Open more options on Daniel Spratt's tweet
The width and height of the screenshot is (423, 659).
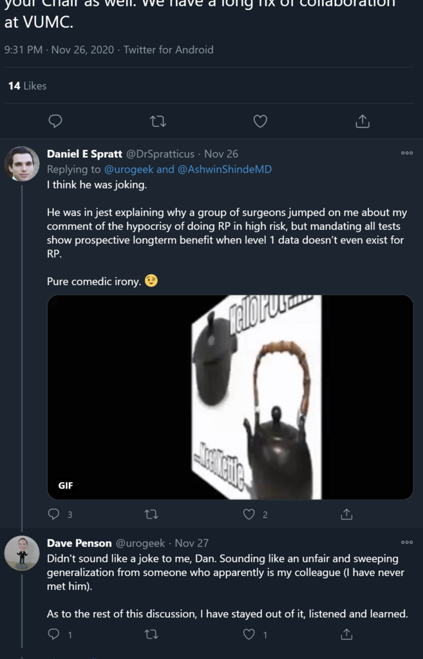point(407,153)
